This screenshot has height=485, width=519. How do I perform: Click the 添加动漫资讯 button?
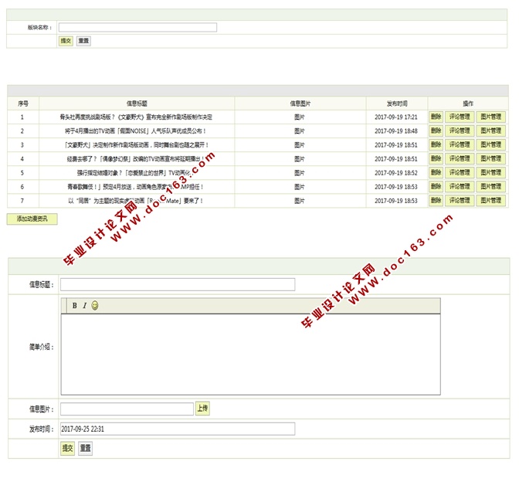pos(32,219)
